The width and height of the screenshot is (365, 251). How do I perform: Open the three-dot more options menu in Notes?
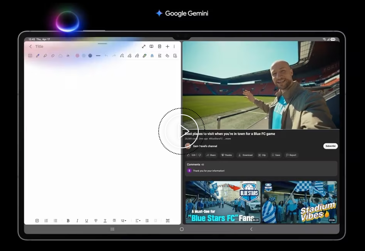pyautogui.click(x=174, y=47)
